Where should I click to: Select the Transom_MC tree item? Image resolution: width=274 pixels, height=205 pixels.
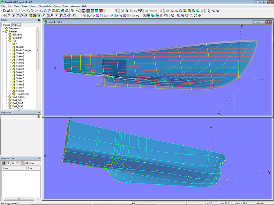pyautogui.click(x=23, y=94)
